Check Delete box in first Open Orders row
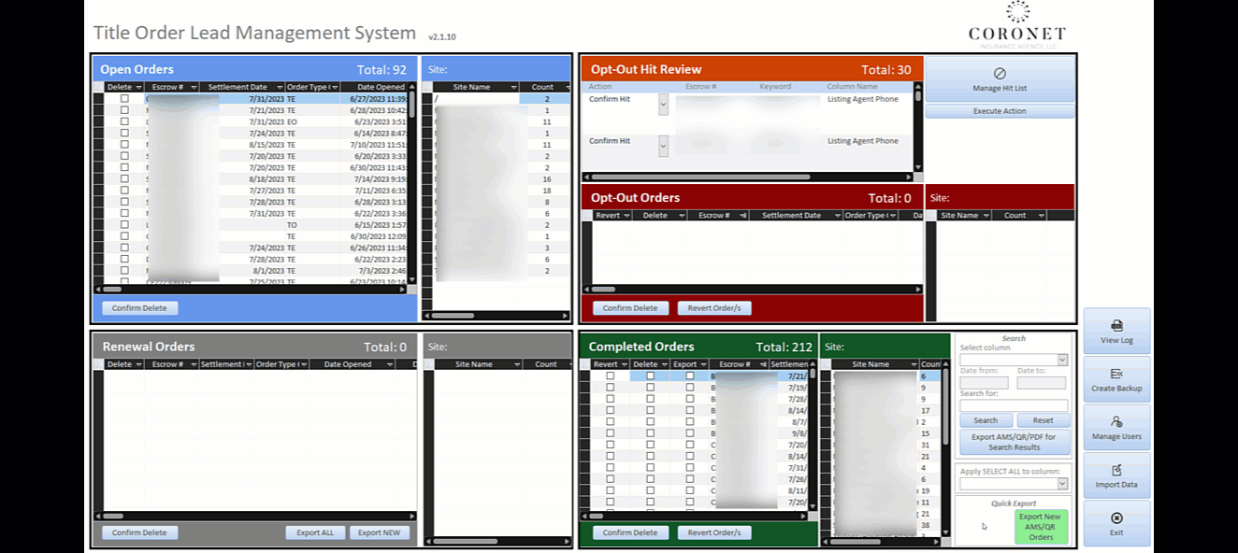Viewport: 1238px width, 553px height. tap(124, 98)
